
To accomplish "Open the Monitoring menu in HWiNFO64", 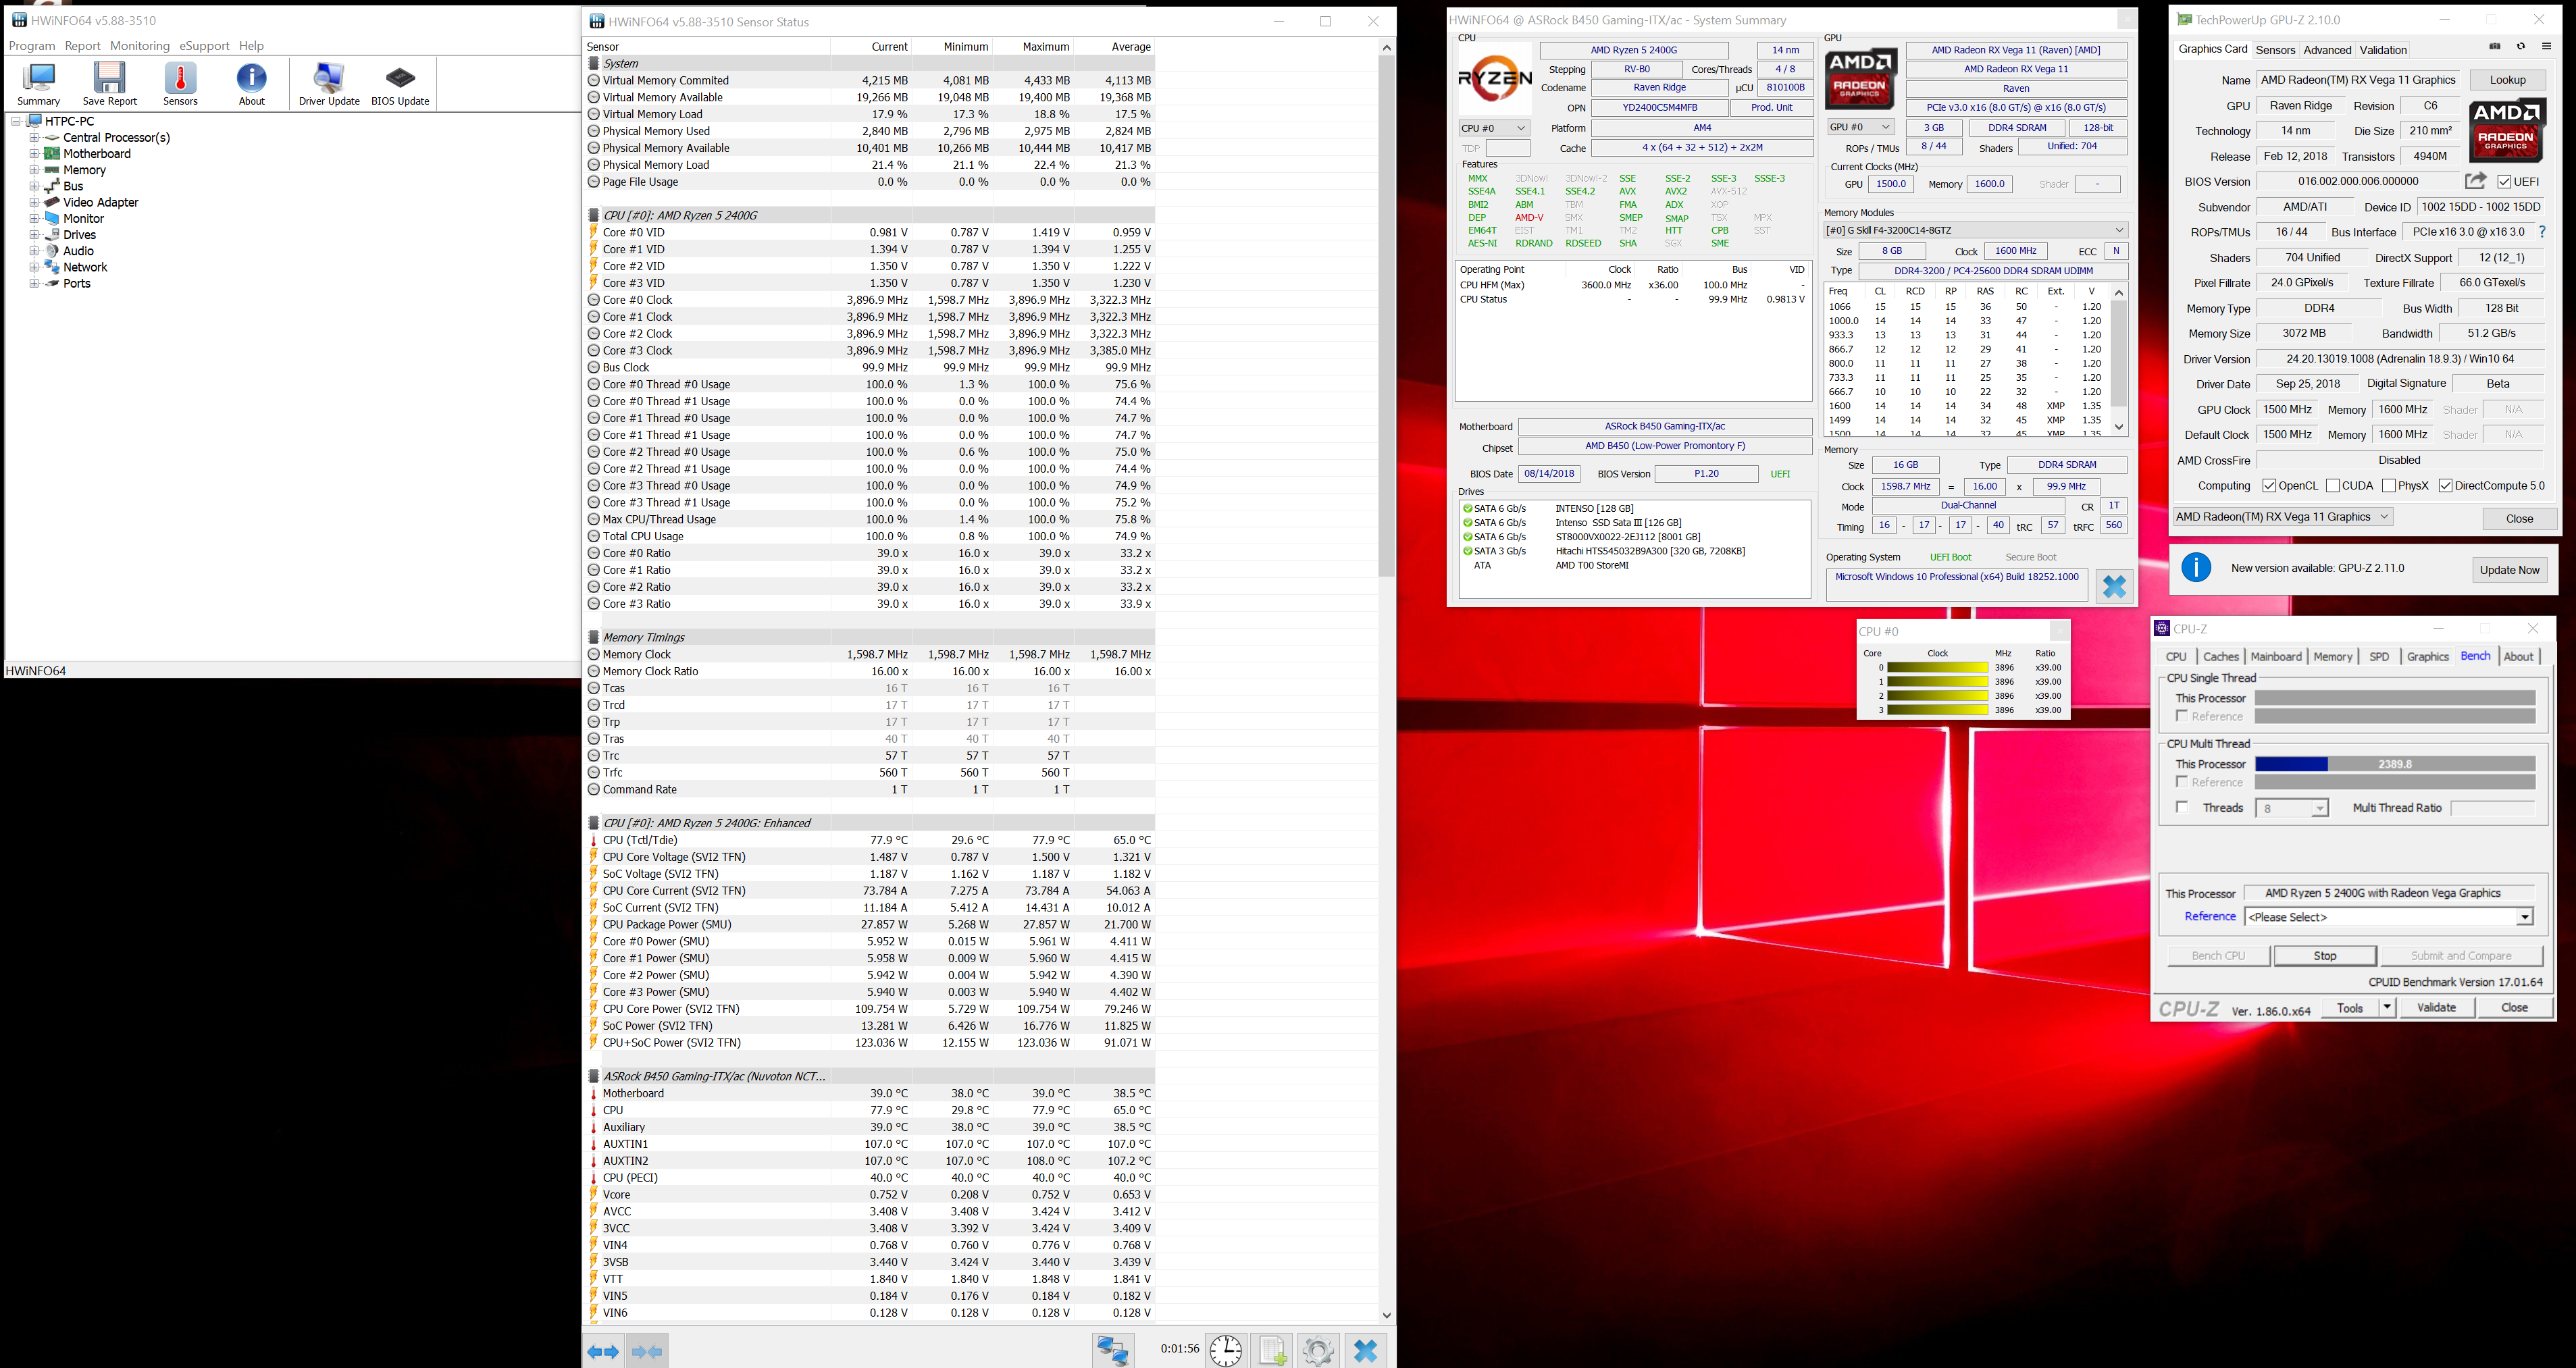I will click(x=140, y=45).
